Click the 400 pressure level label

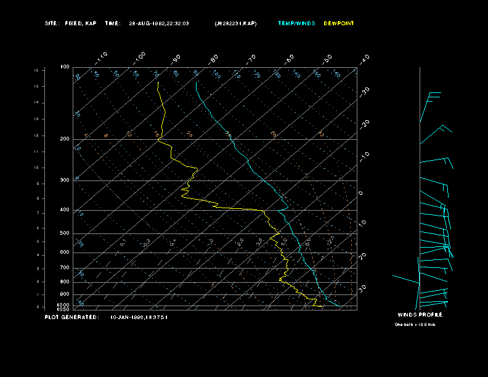point(65,209)
